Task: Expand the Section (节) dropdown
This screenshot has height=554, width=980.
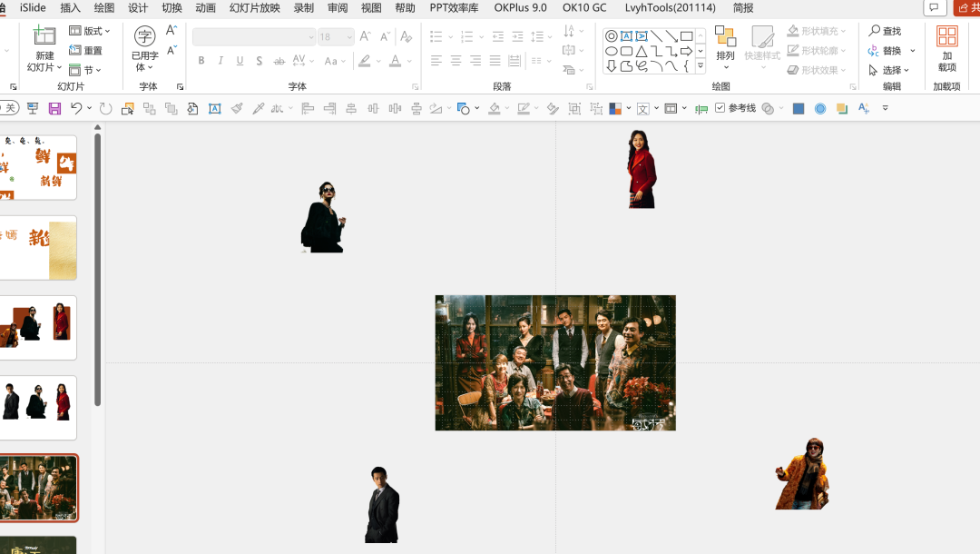Action: click(85, 70)
